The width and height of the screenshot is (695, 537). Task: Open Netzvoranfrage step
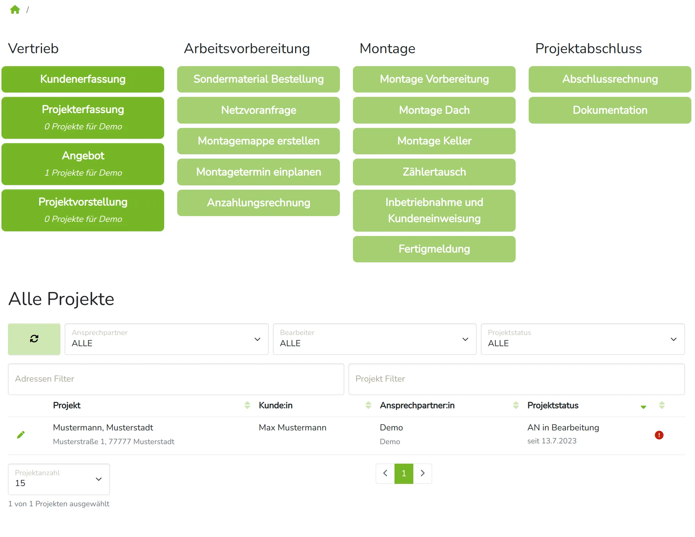[259, 110]
